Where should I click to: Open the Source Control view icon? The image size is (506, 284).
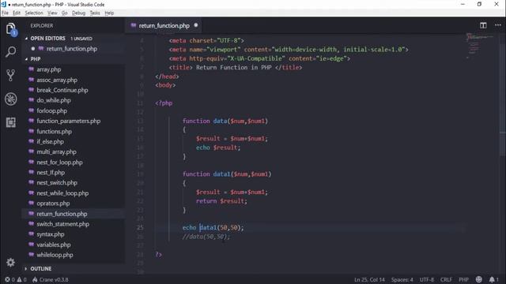coord(10,75)
